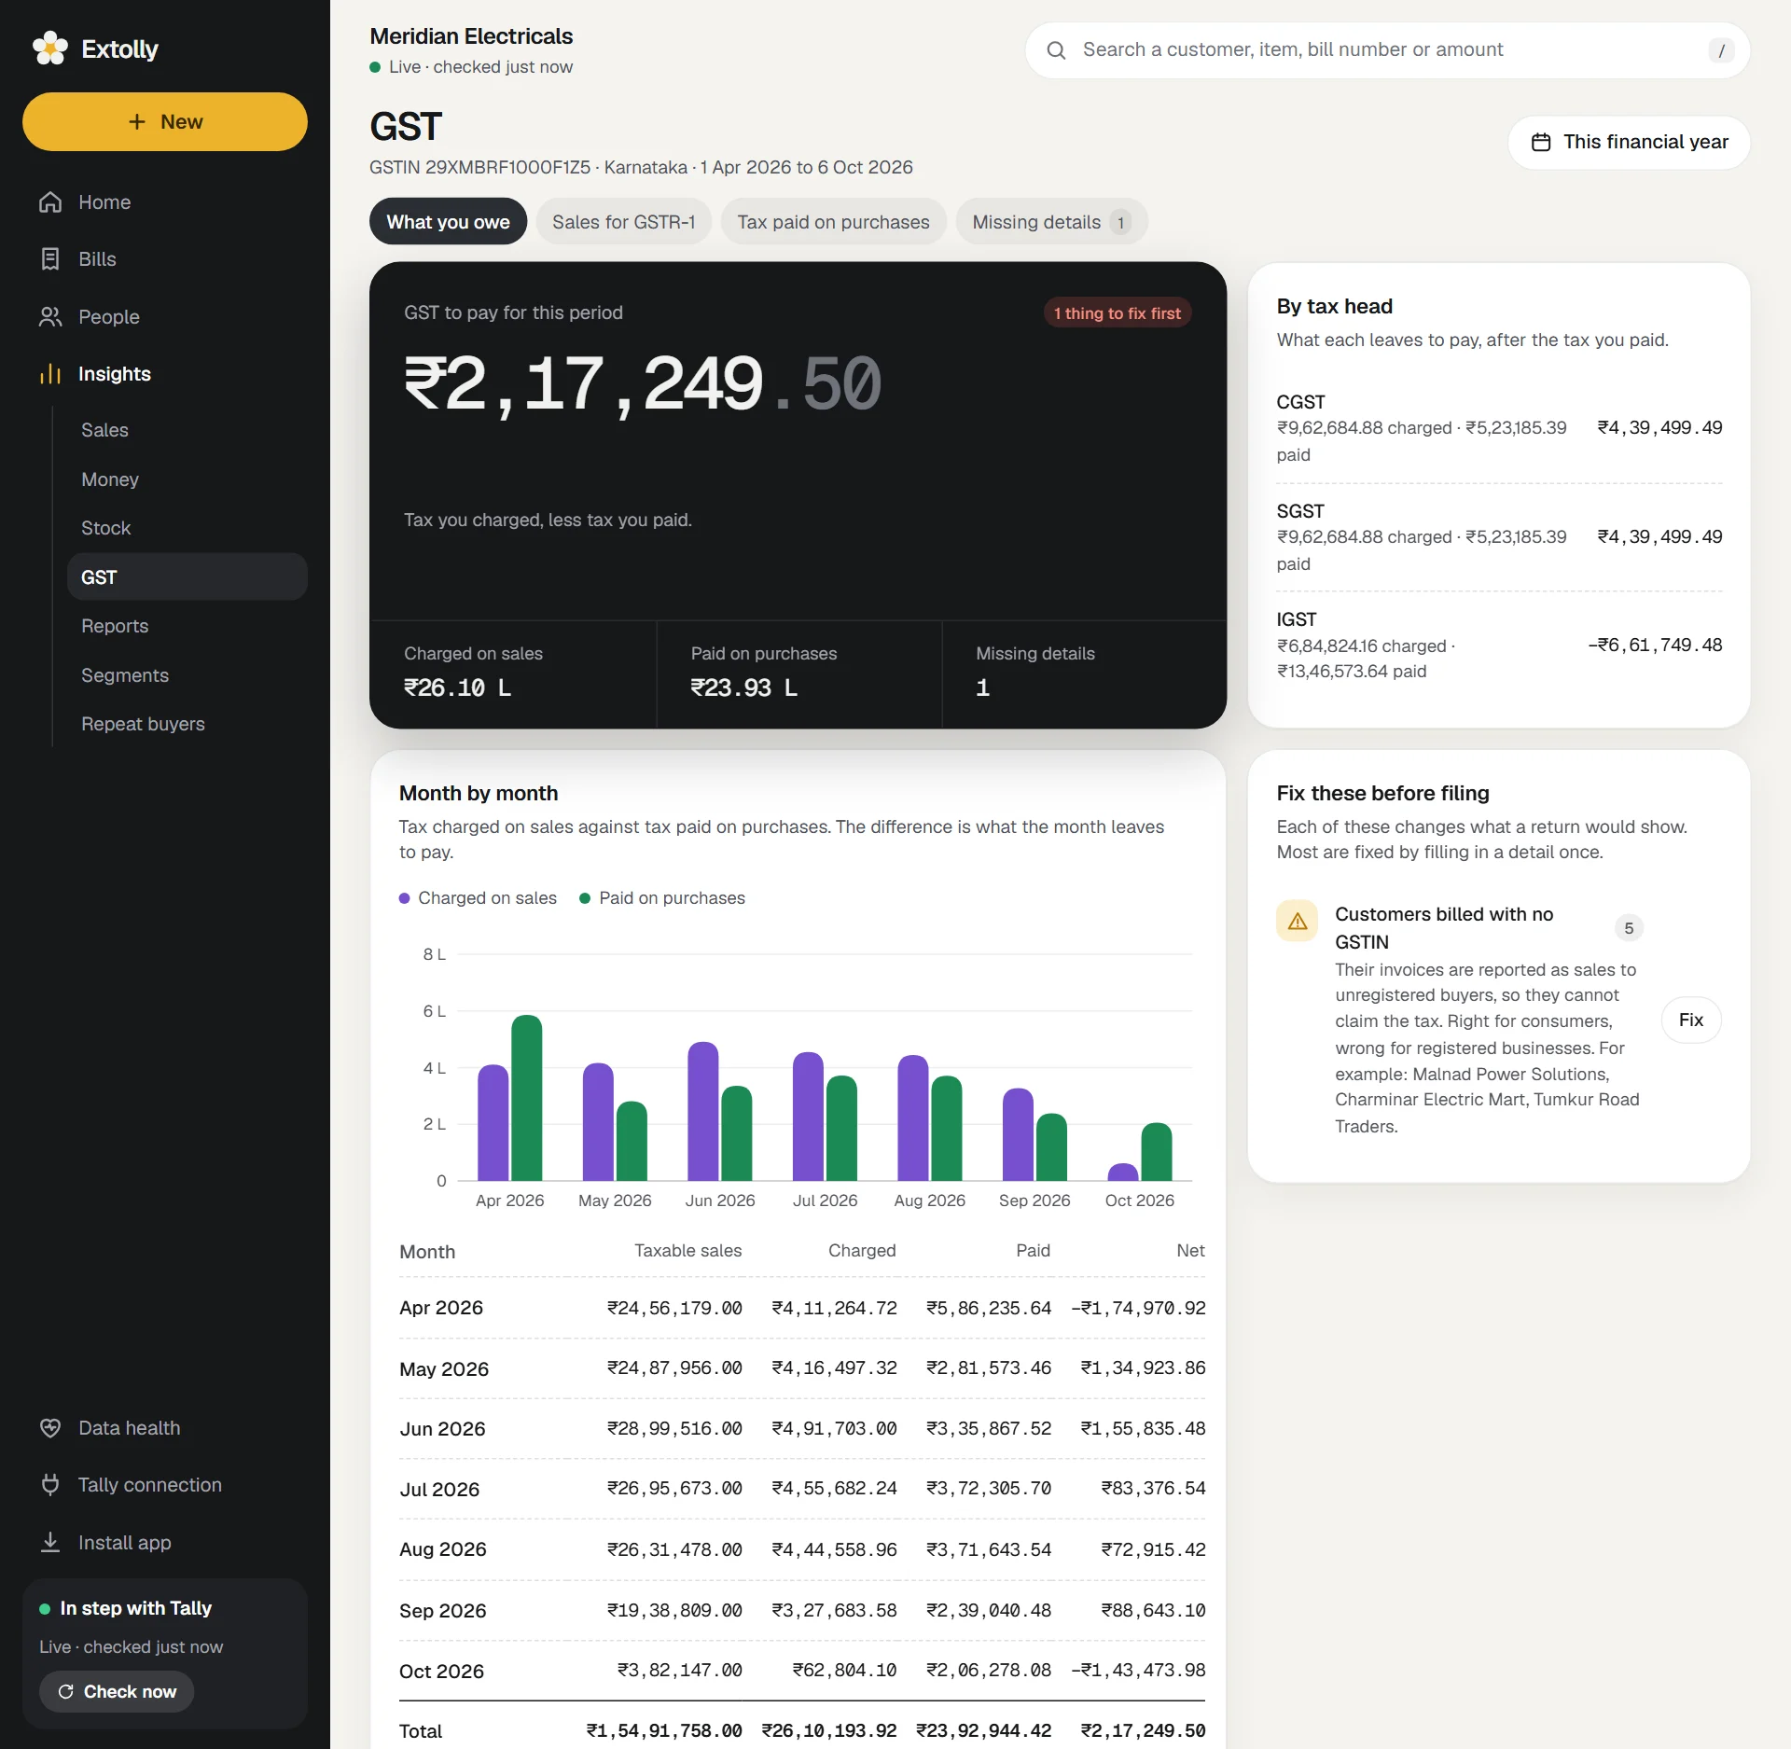
Task: Click the Apr 2026 green paid bar
Action: (x=527, y=1098)
